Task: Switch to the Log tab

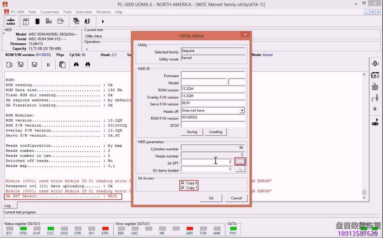Action: pos(8,205)
